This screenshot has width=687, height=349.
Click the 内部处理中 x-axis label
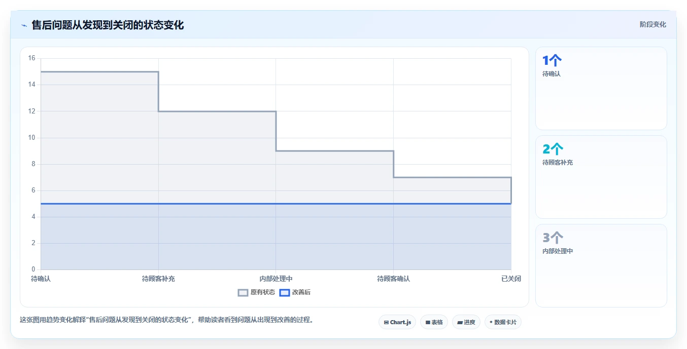click(x=276, y=279)
